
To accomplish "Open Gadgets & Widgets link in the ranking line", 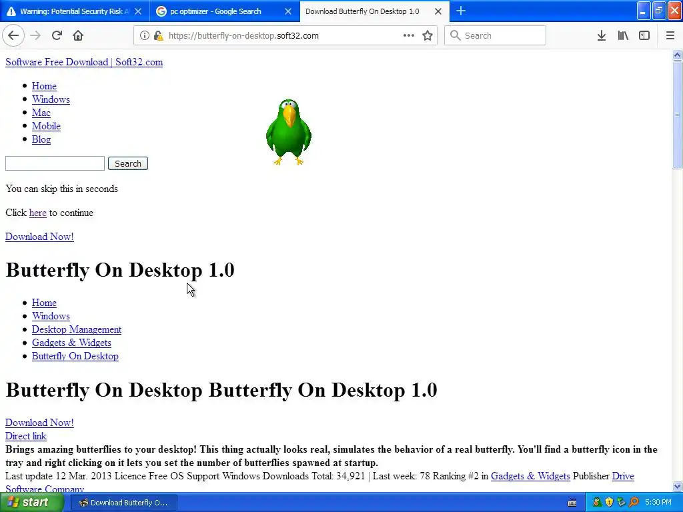I will [530, 476].
